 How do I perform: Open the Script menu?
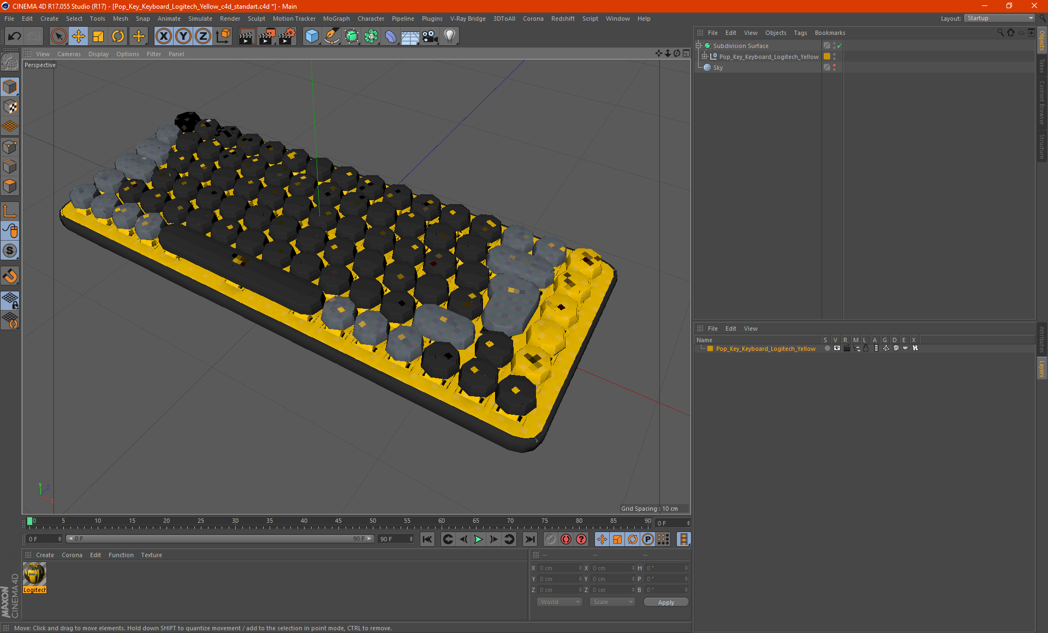[x=590, y=19]
